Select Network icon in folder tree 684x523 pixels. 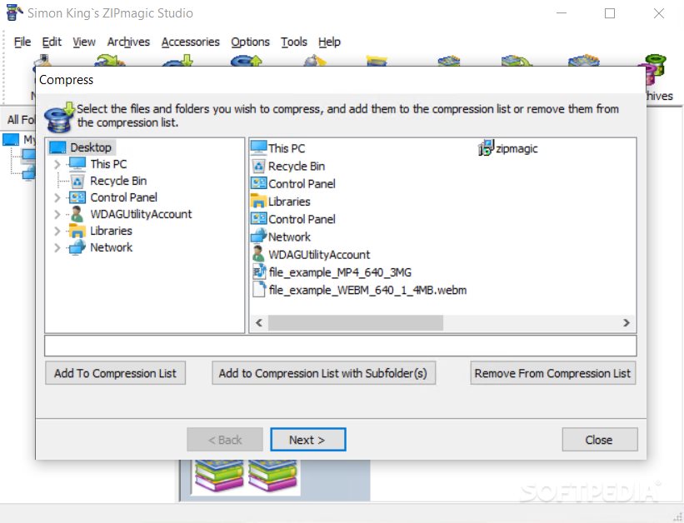(x=77, y=247)
